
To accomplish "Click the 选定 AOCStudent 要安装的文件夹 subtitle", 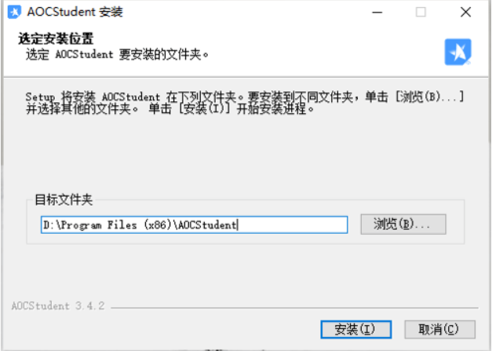I will [x=117, y=54].
